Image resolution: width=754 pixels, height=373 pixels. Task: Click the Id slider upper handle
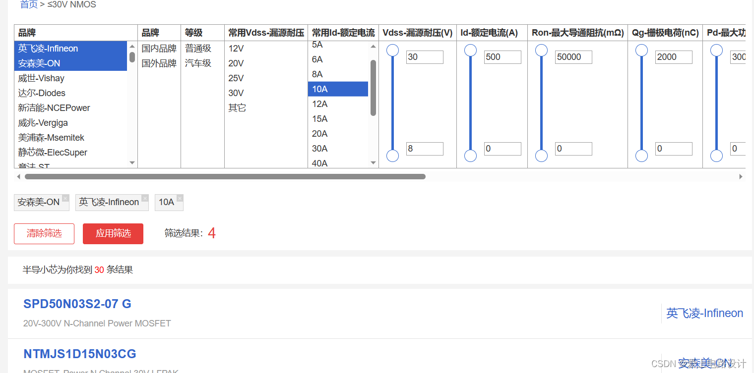click(470, 50)
